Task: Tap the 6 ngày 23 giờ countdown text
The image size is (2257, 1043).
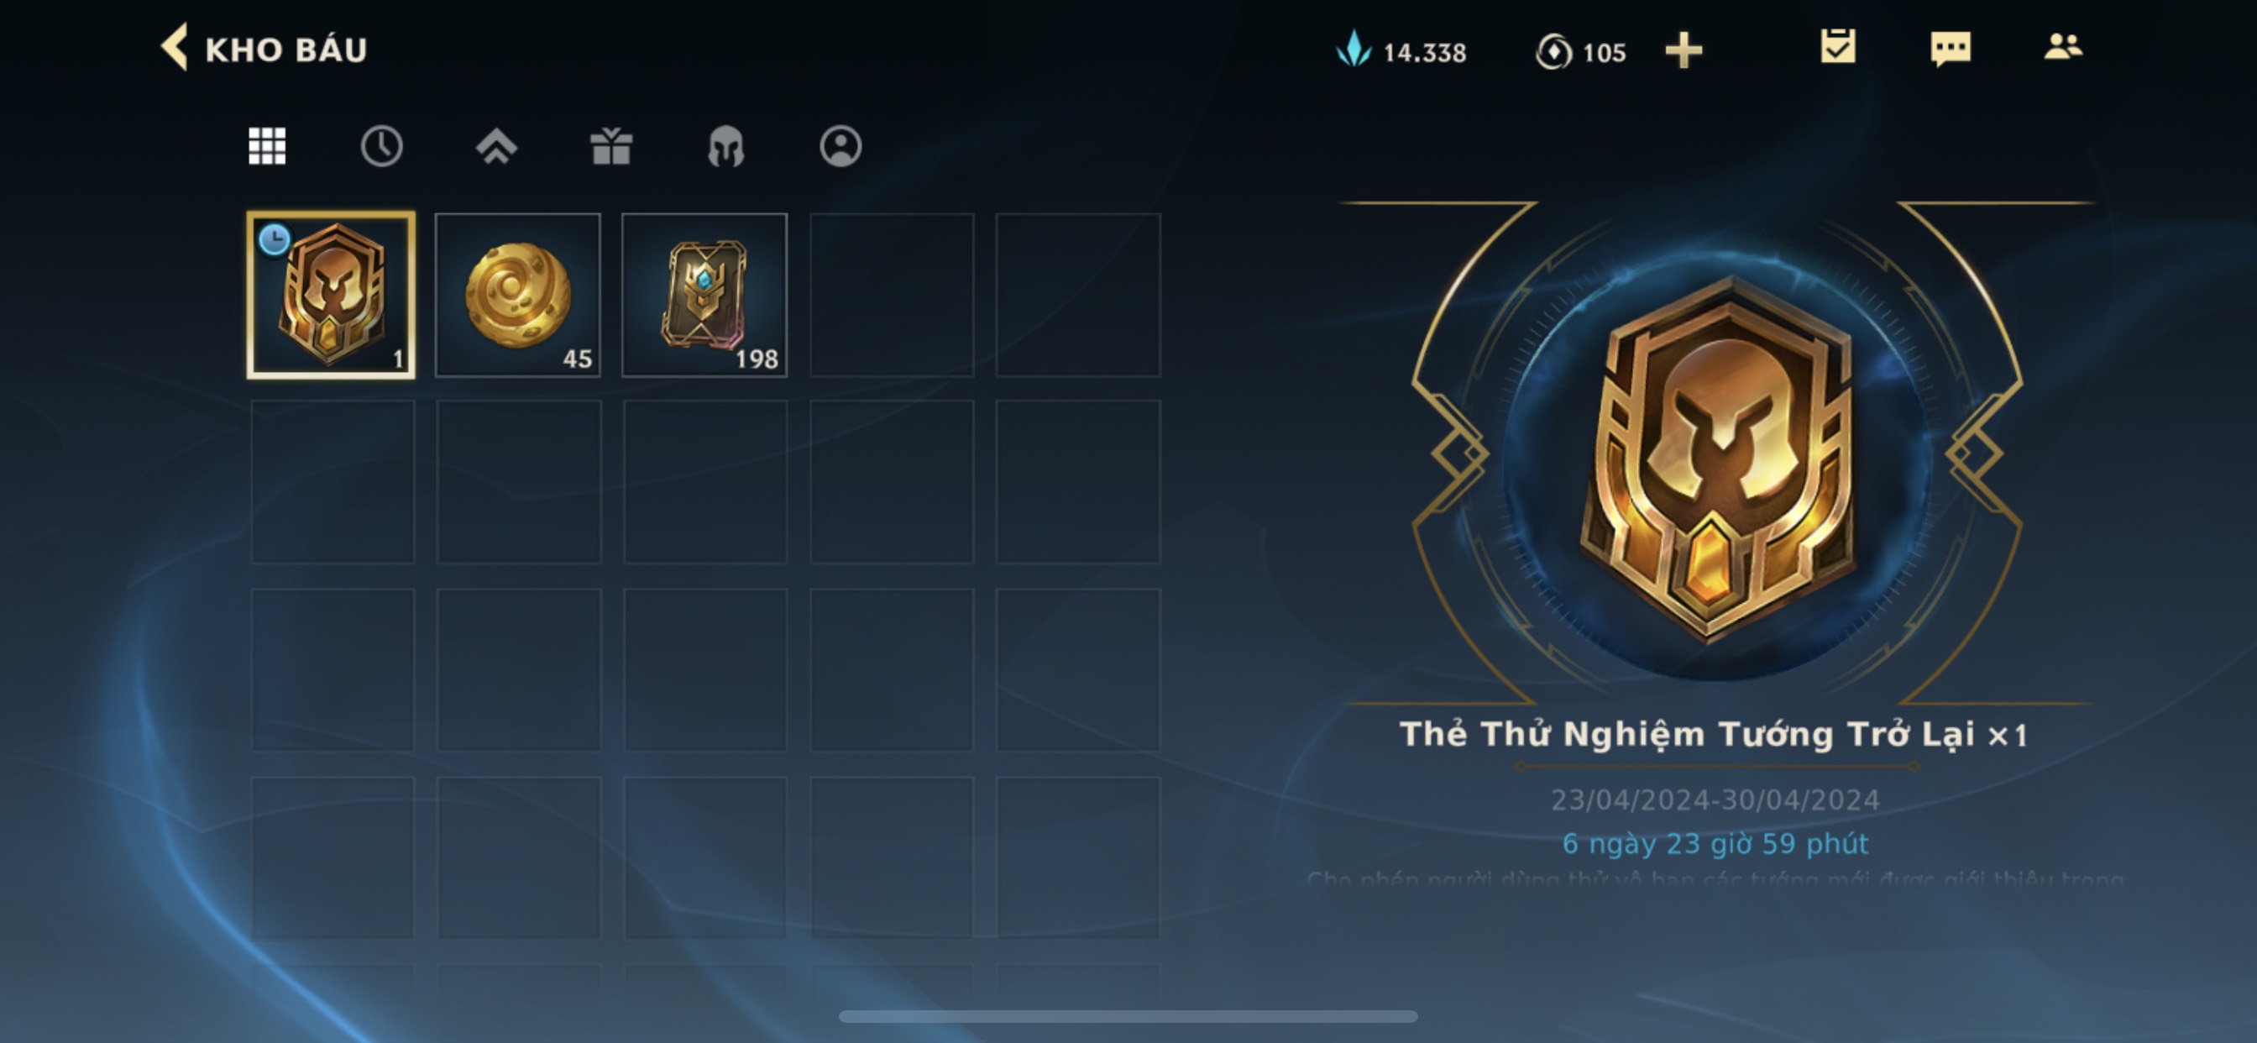Action: point(1715,843)
